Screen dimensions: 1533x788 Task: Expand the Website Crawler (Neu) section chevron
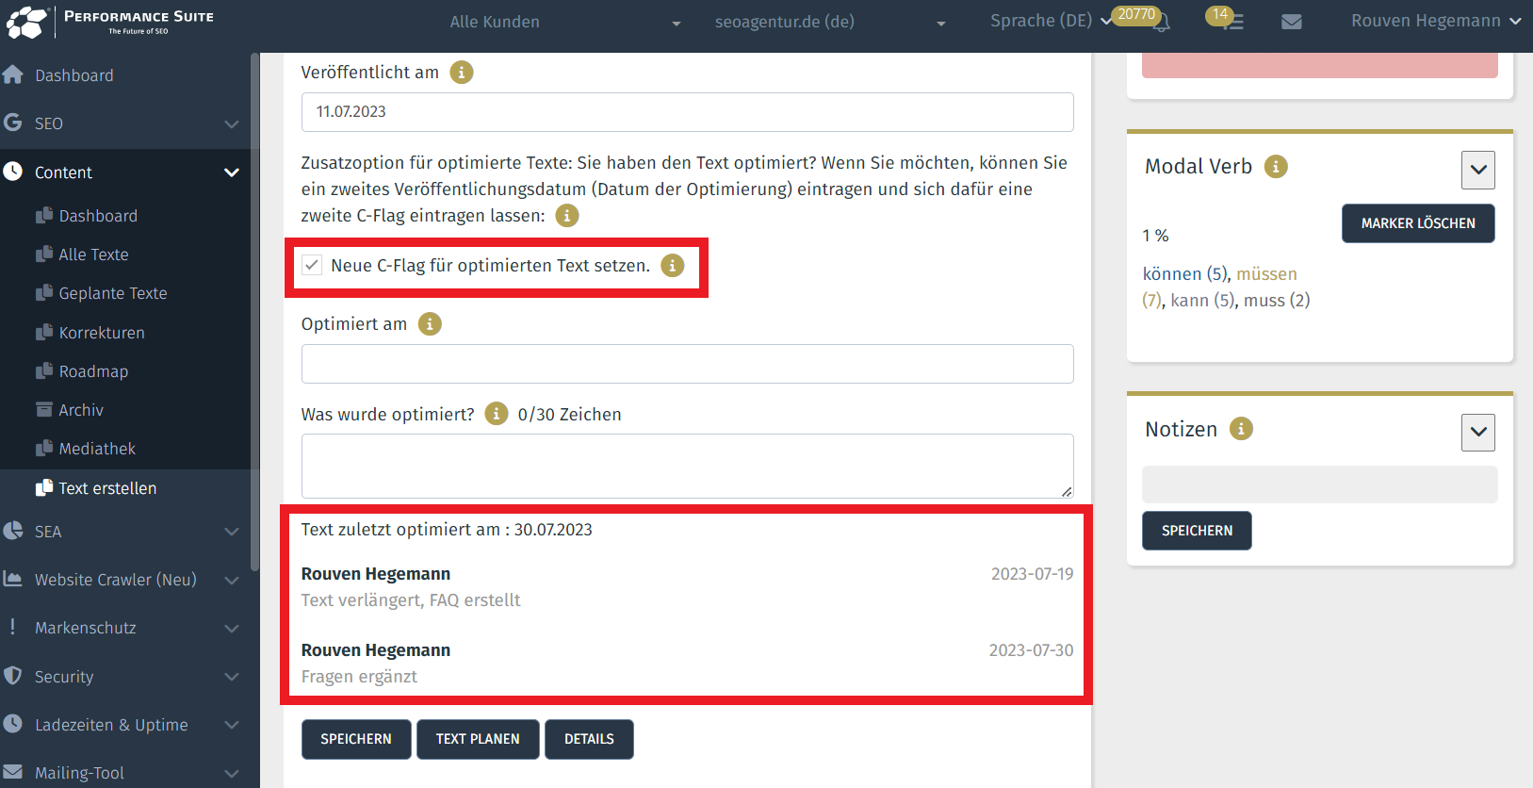click(x=232, y=581)
